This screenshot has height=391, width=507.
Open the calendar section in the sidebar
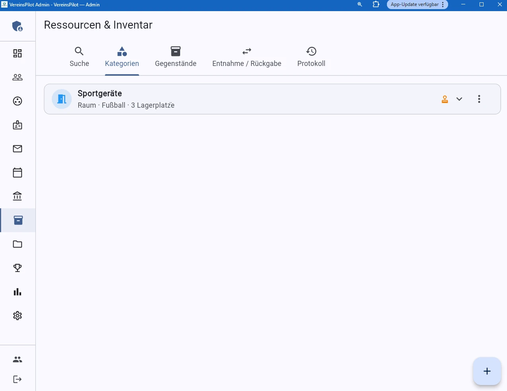[17, 172]
